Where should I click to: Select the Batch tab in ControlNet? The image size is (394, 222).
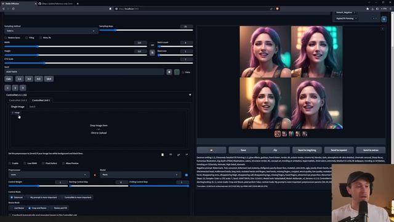(33, 107)
